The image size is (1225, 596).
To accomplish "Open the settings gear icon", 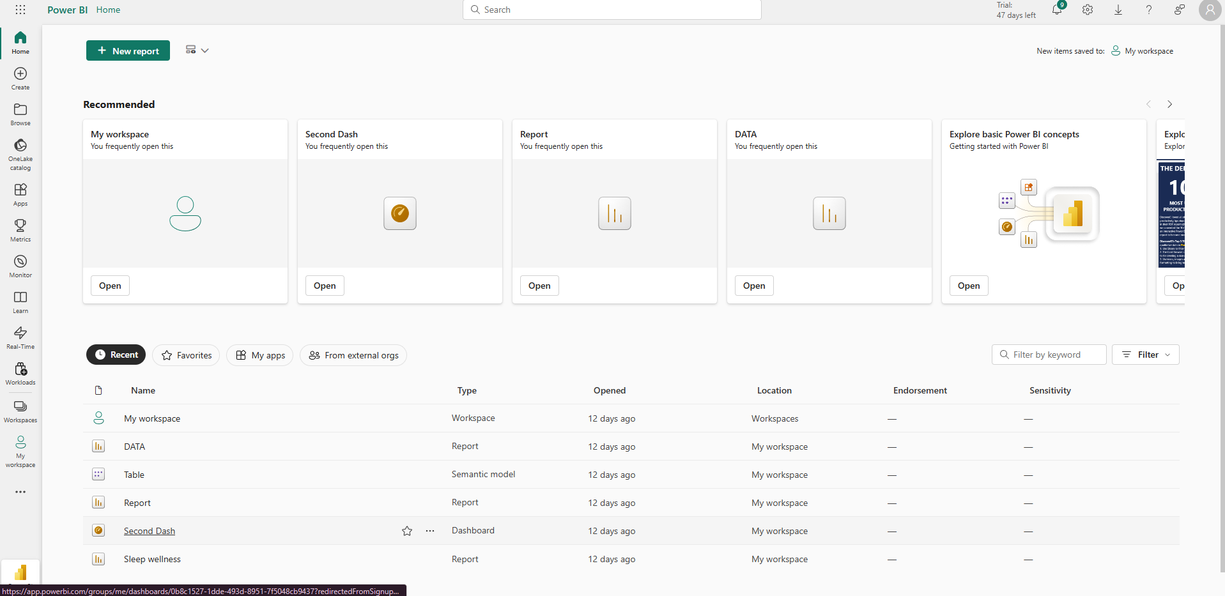I will pyautogui.click(x=1088, y=10).
